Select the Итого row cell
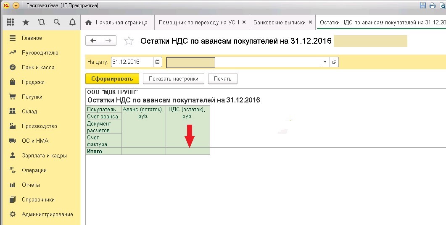The height and width of the screenshot is (225, 446). pos(103,151)
